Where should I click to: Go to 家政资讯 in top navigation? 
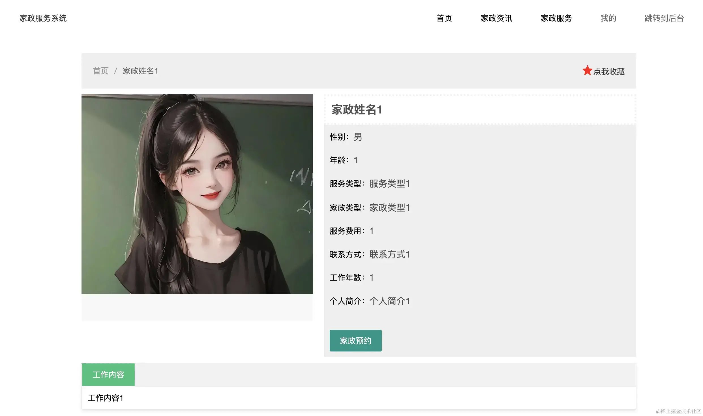tap(496, 18)
